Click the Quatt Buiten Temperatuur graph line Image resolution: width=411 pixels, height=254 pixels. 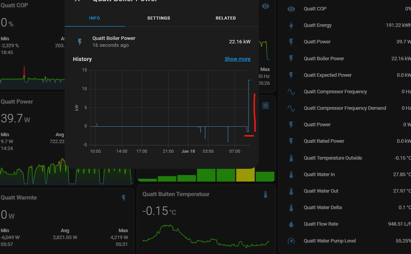pos(206,236)
